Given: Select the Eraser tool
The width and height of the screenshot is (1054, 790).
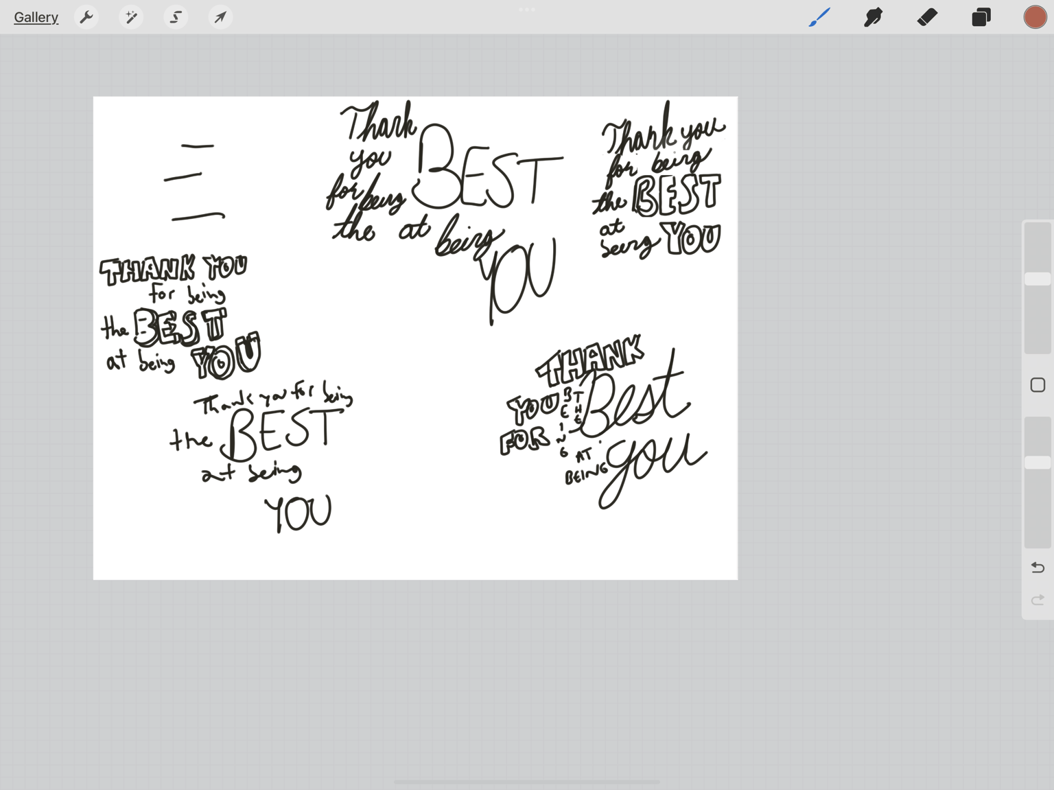Looking at the screenshot, I should pos(927,17).
